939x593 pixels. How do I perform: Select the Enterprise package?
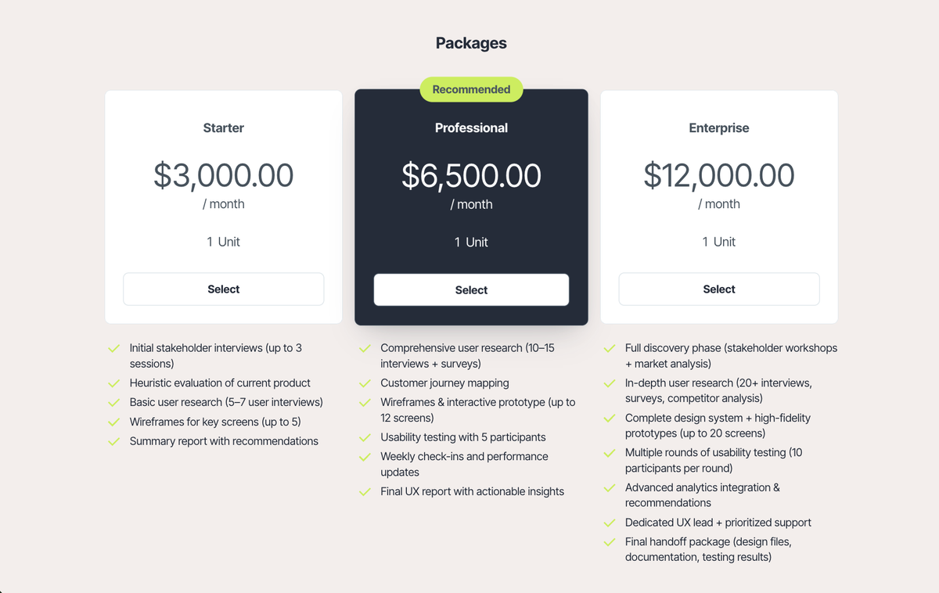click(x=718, y=289)
